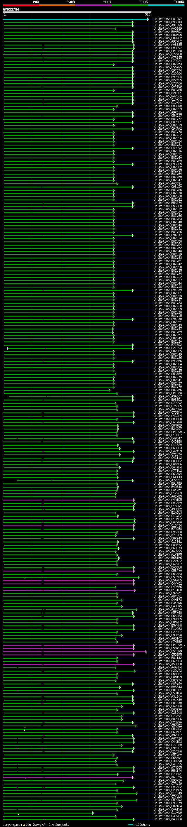This screenshot has height=827, width=187.
Task: Open hit UniRef100_B9HFR1
Action: (x=168, y=32)
